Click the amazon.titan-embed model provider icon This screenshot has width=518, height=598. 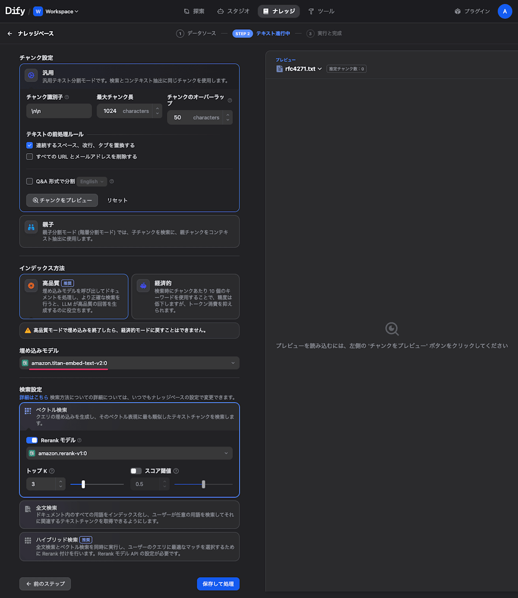click(25, 363)
